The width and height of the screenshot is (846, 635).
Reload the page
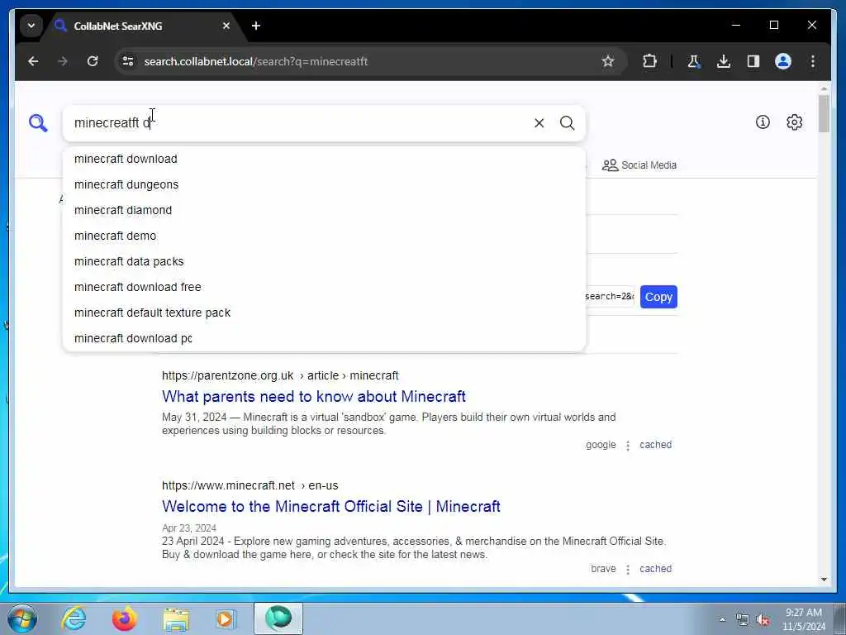(x=93, y=61)
